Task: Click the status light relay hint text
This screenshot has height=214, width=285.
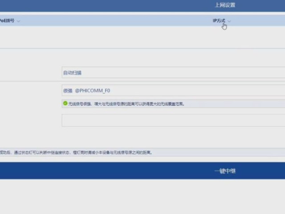Action: pyautogui.click(x=76, y=152)
